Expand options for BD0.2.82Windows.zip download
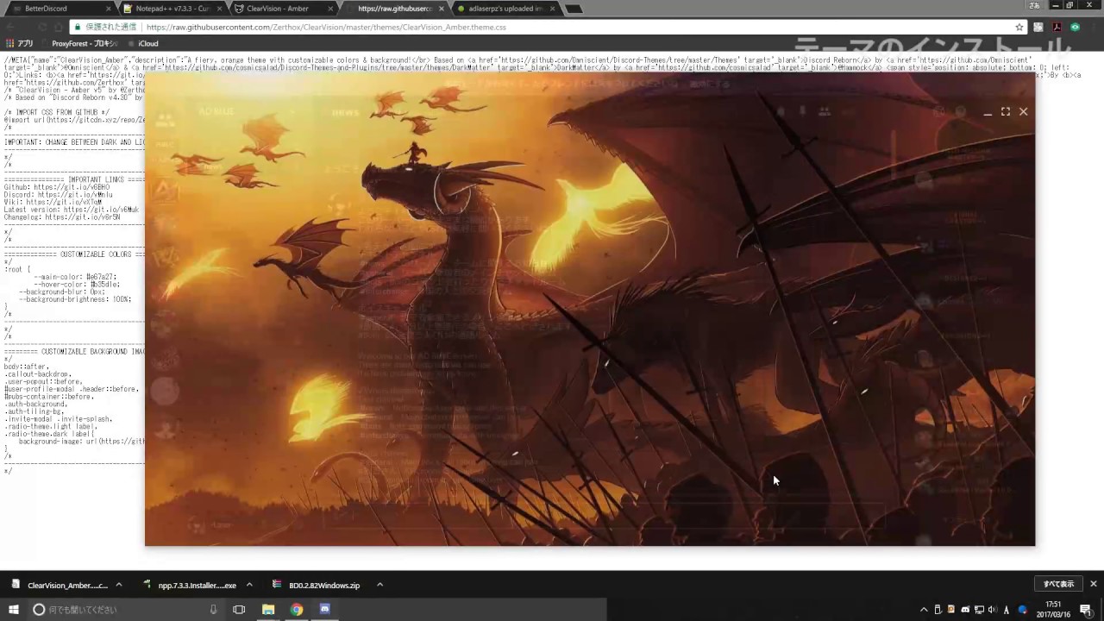Viewport: 1104px width, 621px height. click(379, 585)
